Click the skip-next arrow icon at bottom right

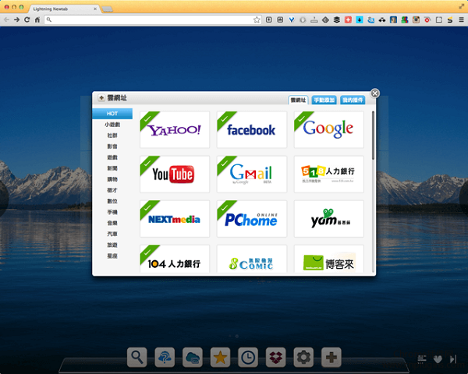(x=453, y=359)
